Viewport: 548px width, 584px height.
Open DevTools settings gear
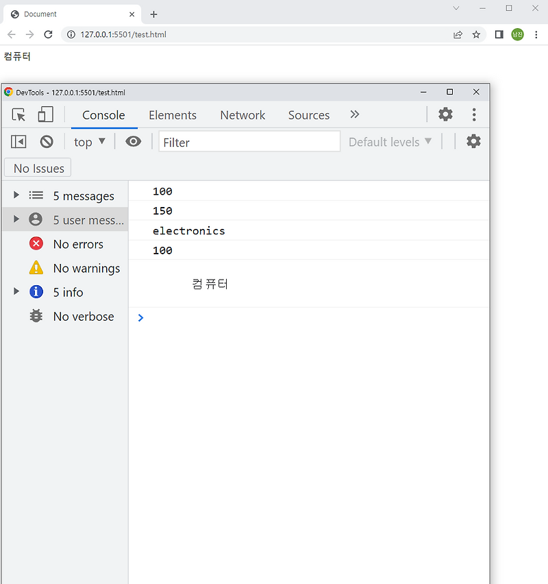coord(445,114)
